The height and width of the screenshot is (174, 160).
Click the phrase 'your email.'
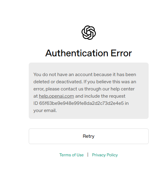45,111
